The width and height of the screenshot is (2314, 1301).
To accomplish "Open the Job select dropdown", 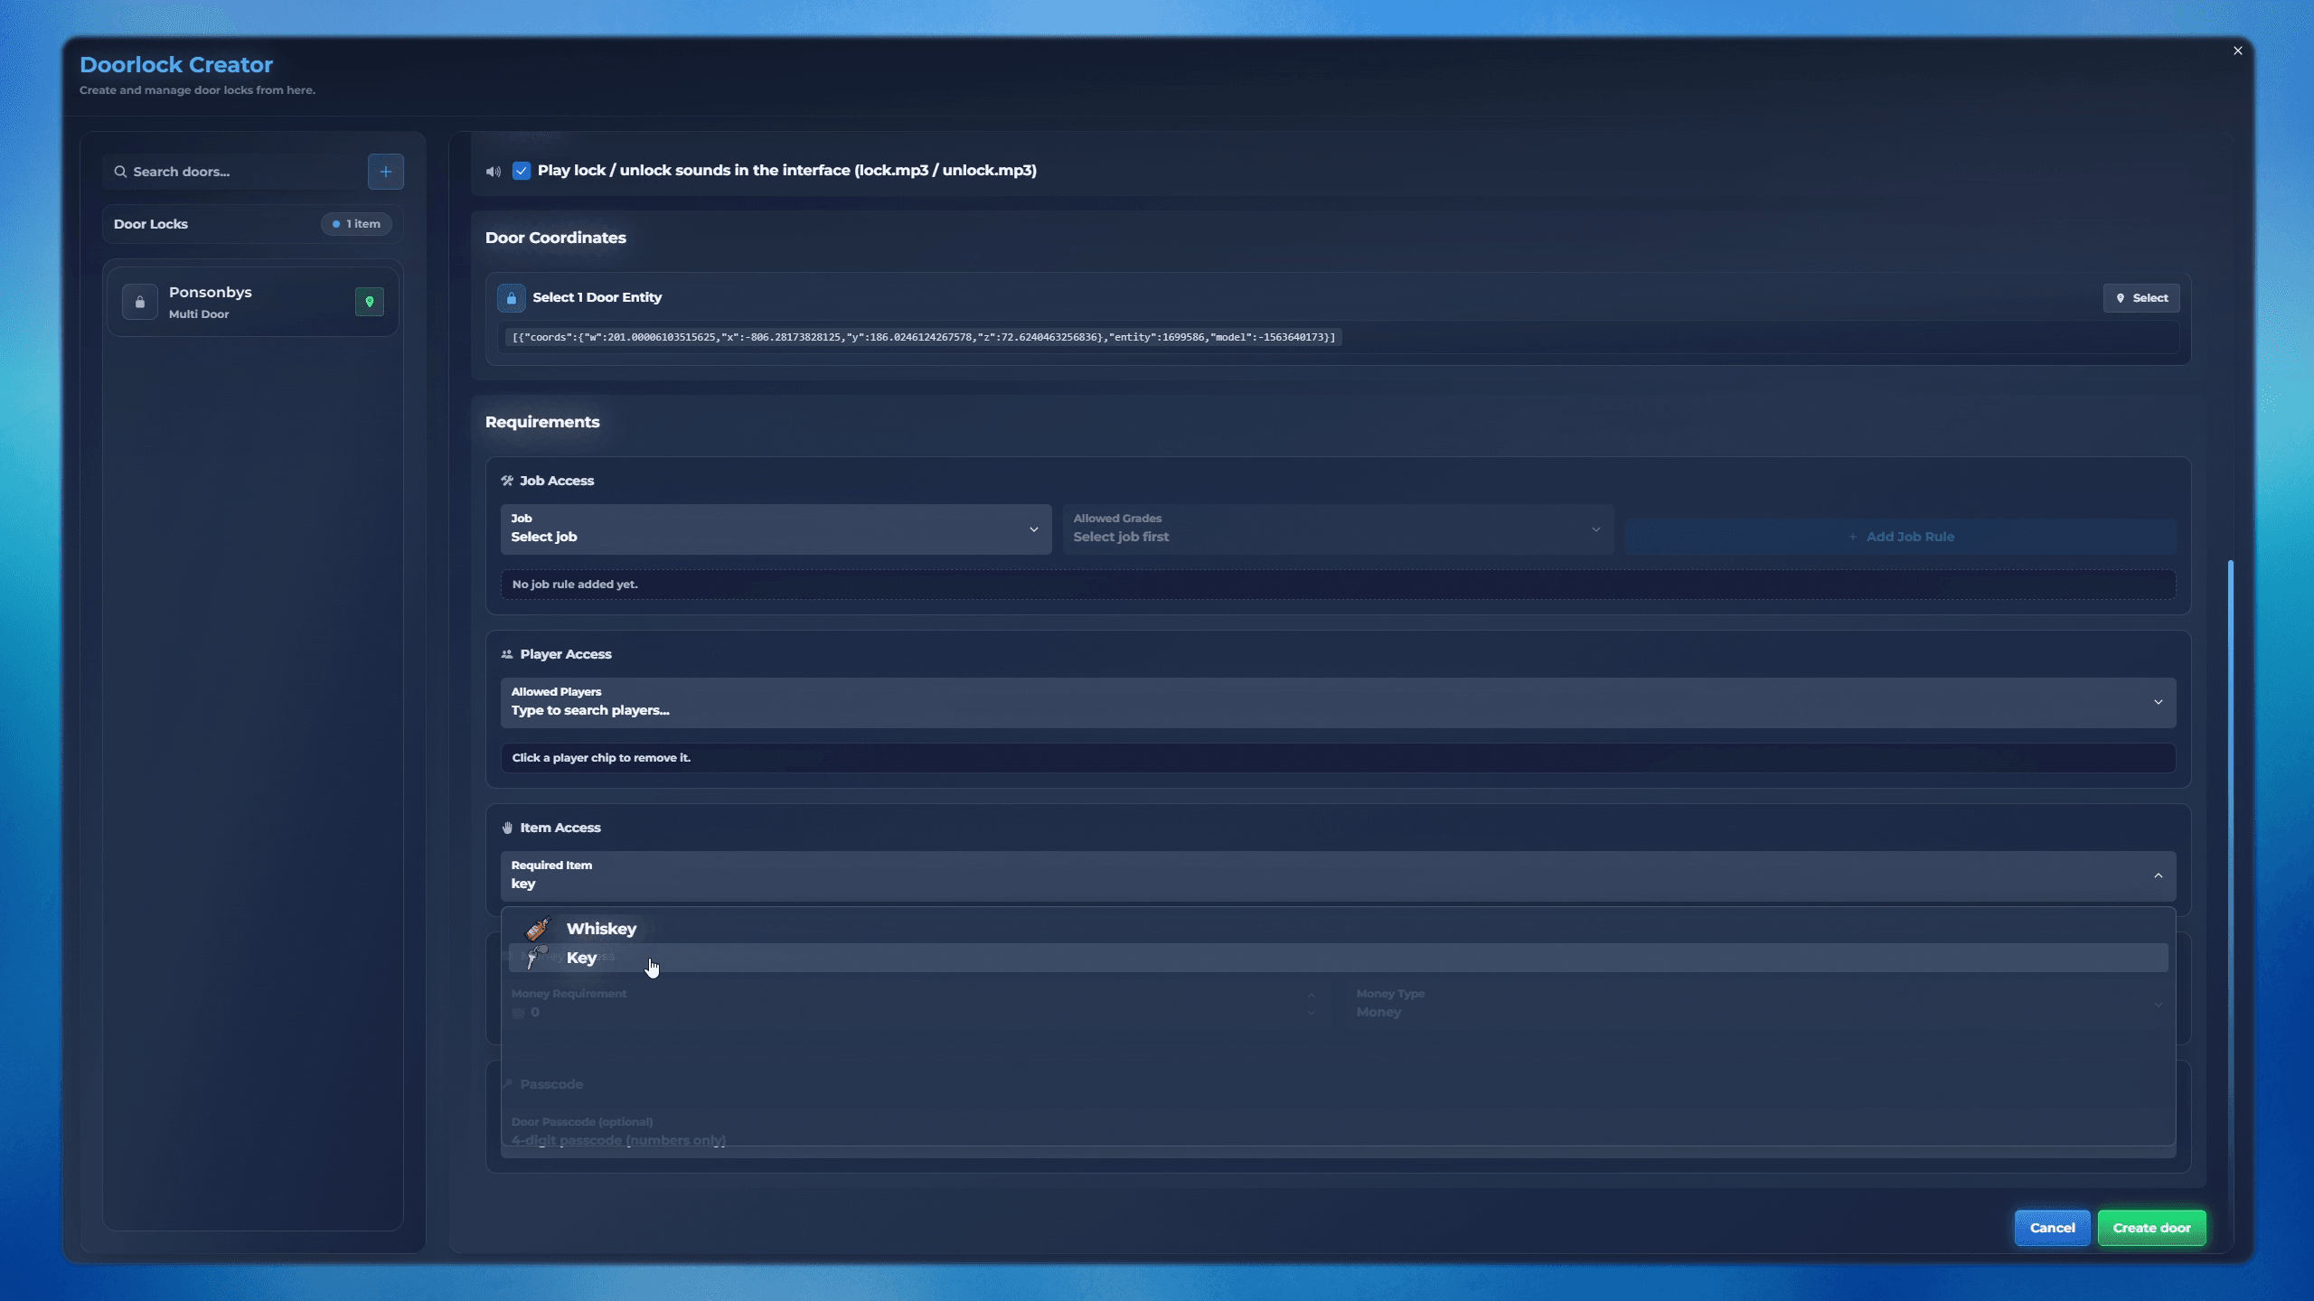I will (776, 529).
